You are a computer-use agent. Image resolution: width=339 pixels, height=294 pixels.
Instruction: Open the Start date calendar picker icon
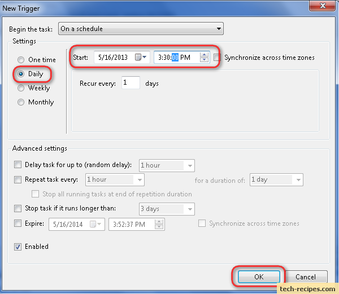tap(141, 57)
